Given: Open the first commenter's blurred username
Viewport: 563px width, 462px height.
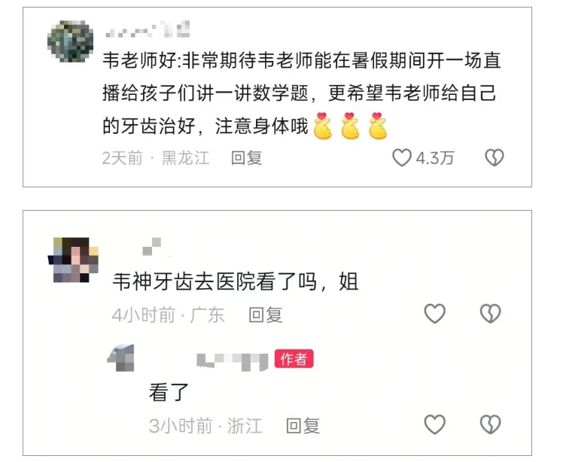Looking at the screenshot, I should (148, 29).
